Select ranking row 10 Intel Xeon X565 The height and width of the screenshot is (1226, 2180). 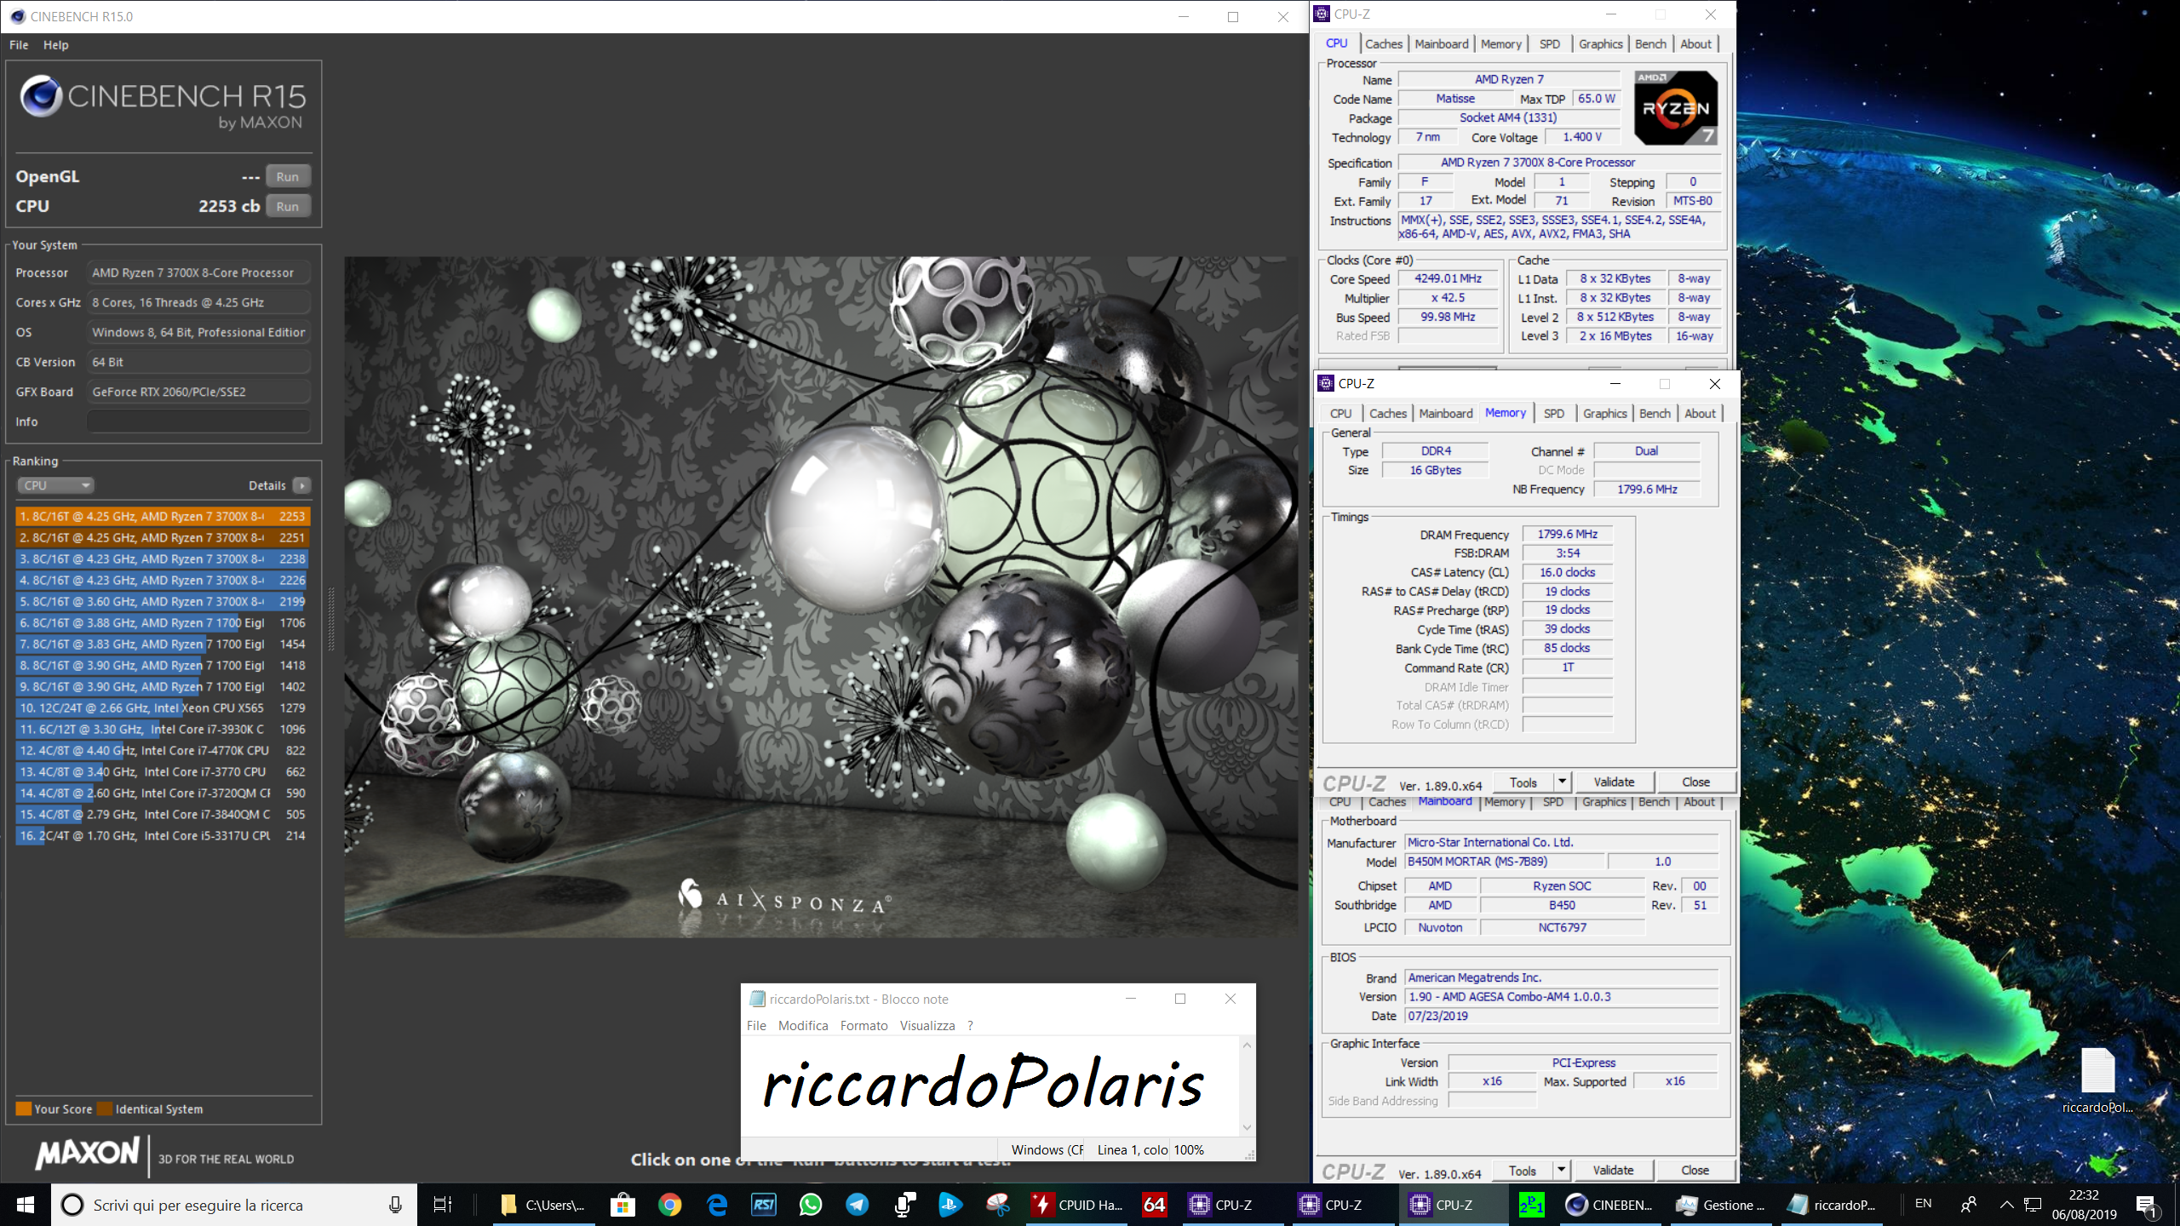click(x=163, y=708)
